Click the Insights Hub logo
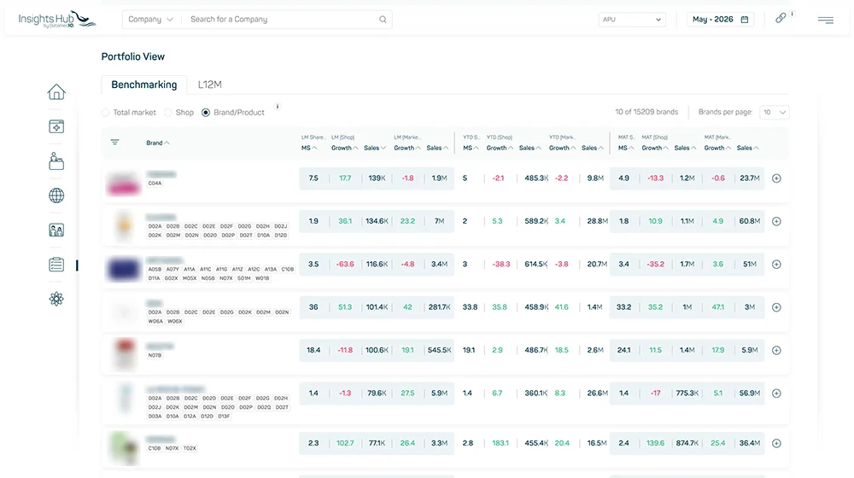Screen dimensions: 854x478 coord(56,20)
